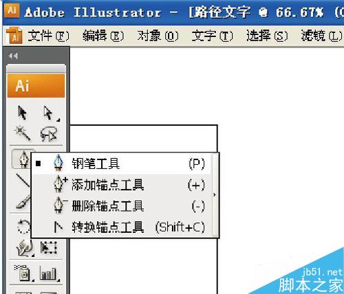The width and height of the screenshot is (344, 294).
Task: Select the Column Graph tool
Action: click(x=49, y=273)
